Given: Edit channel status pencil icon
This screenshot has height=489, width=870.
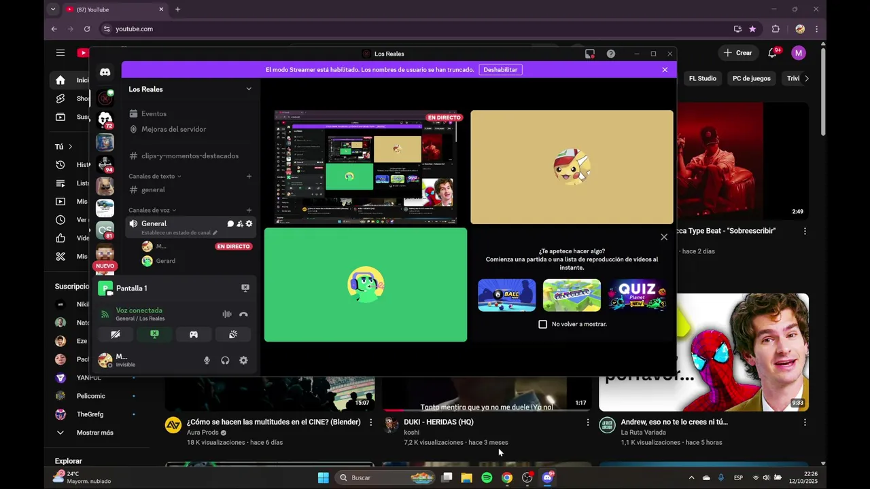Looking at the screenshot, I should 215,233.
